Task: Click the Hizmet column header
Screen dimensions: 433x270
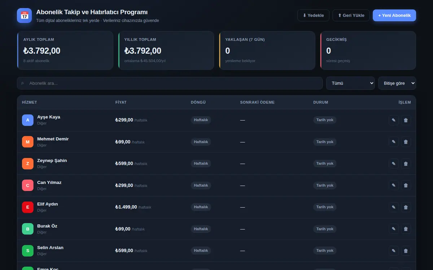Action: click(x=30, y=102)
